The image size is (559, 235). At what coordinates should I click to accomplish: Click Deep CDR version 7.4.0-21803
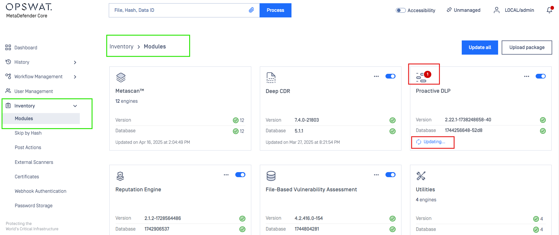tap(307, 120)
